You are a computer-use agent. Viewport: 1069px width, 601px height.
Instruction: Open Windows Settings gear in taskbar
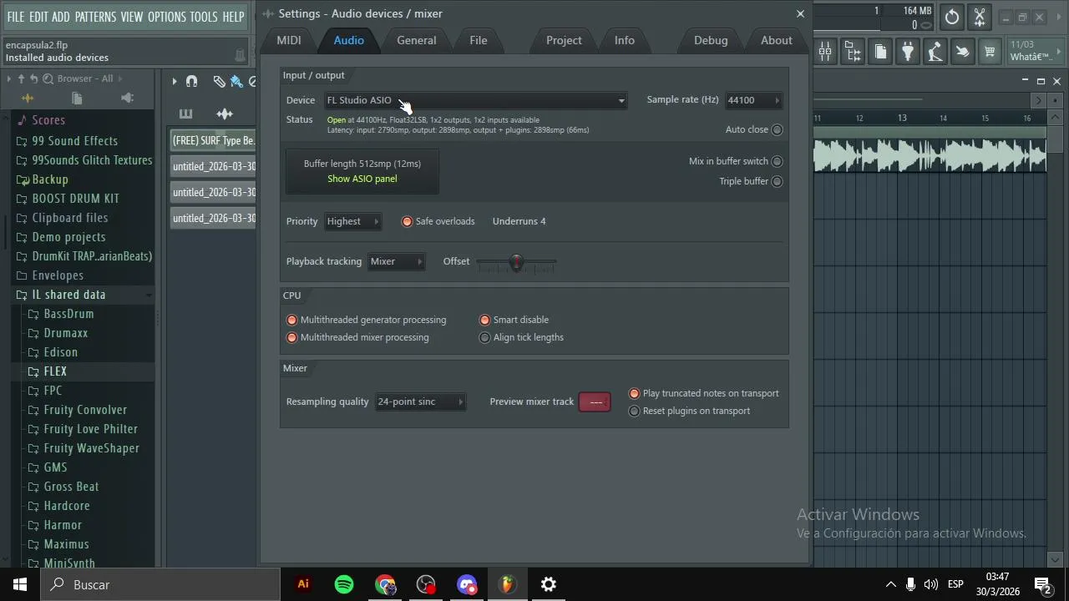click(549, 584)
